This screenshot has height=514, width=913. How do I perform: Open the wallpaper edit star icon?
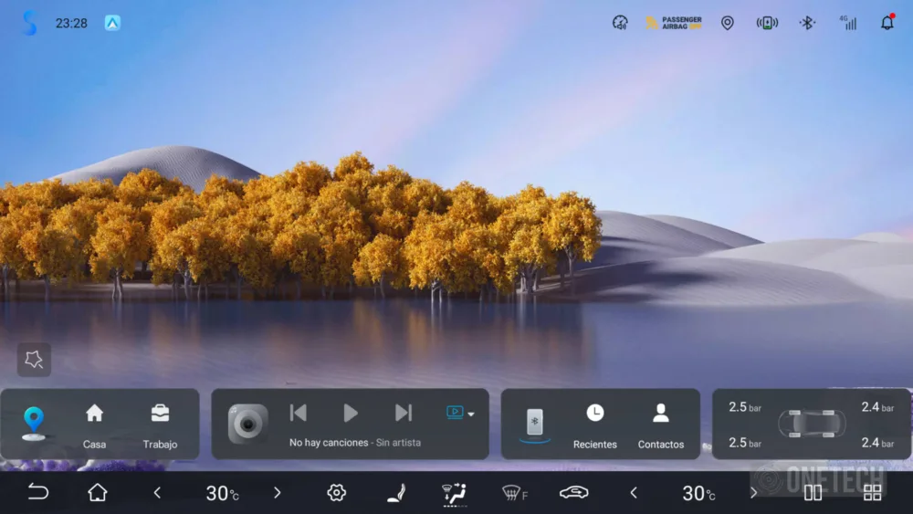(34, 360)
